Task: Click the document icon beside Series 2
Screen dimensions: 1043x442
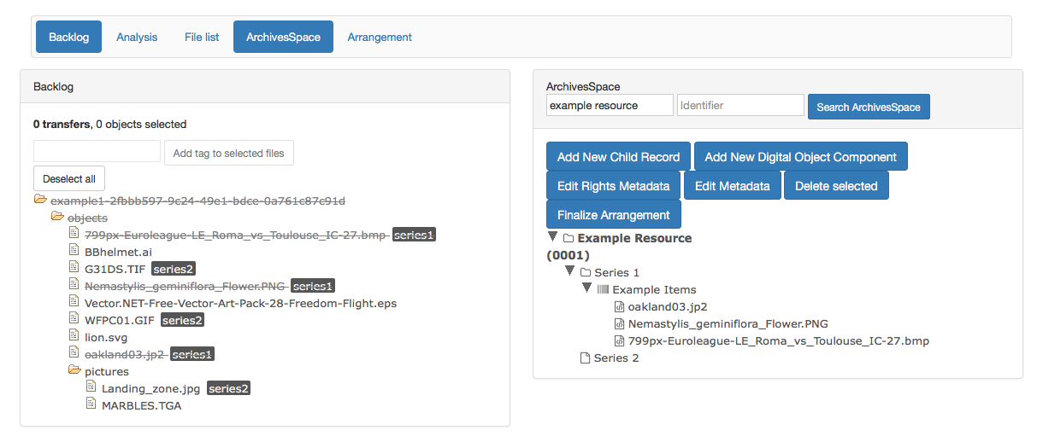Action: (x=586, y=358)
